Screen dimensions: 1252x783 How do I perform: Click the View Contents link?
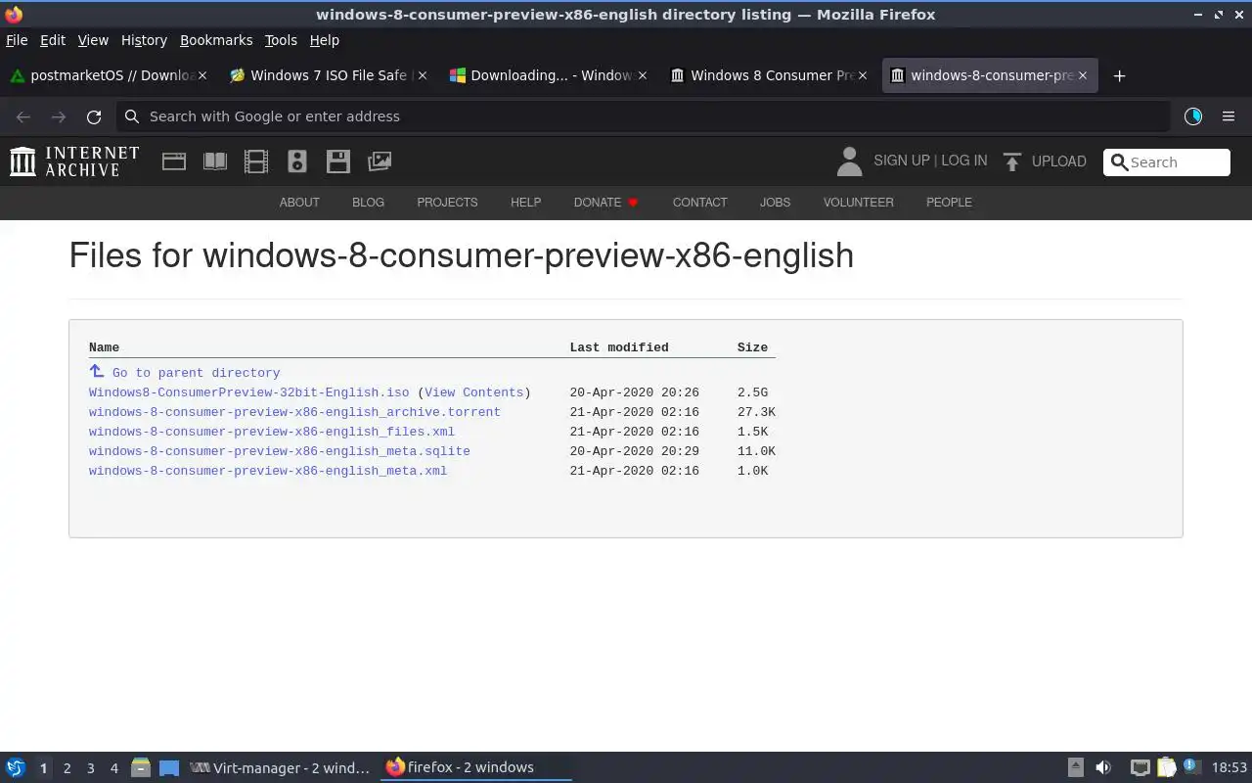[x=474, y=392]
